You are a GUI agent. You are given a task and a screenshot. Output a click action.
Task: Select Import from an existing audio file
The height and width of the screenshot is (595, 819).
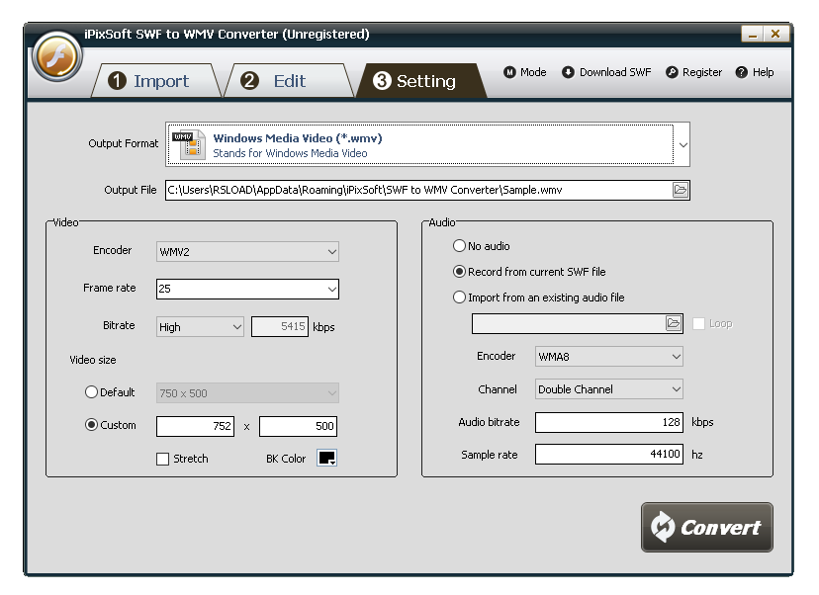459,297
